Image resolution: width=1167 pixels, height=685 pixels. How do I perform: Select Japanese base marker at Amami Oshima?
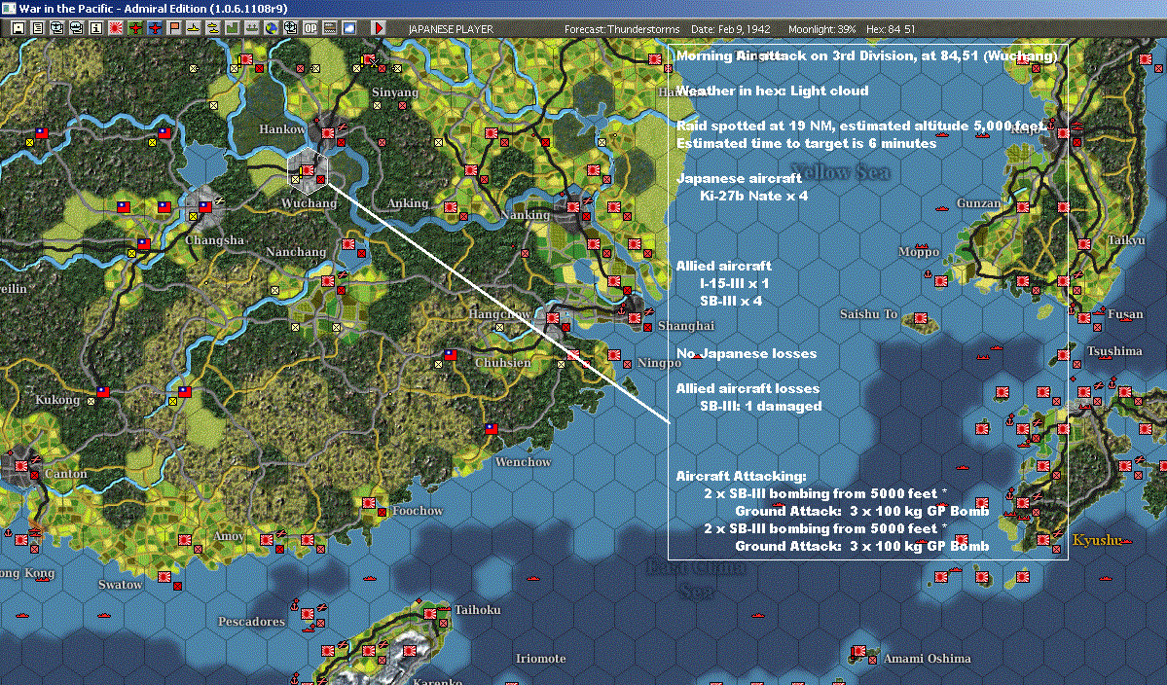[x=858, y=651]
